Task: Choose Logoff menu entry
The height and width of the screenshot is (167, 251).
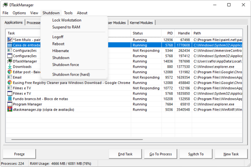Action: tap(58, 37)
